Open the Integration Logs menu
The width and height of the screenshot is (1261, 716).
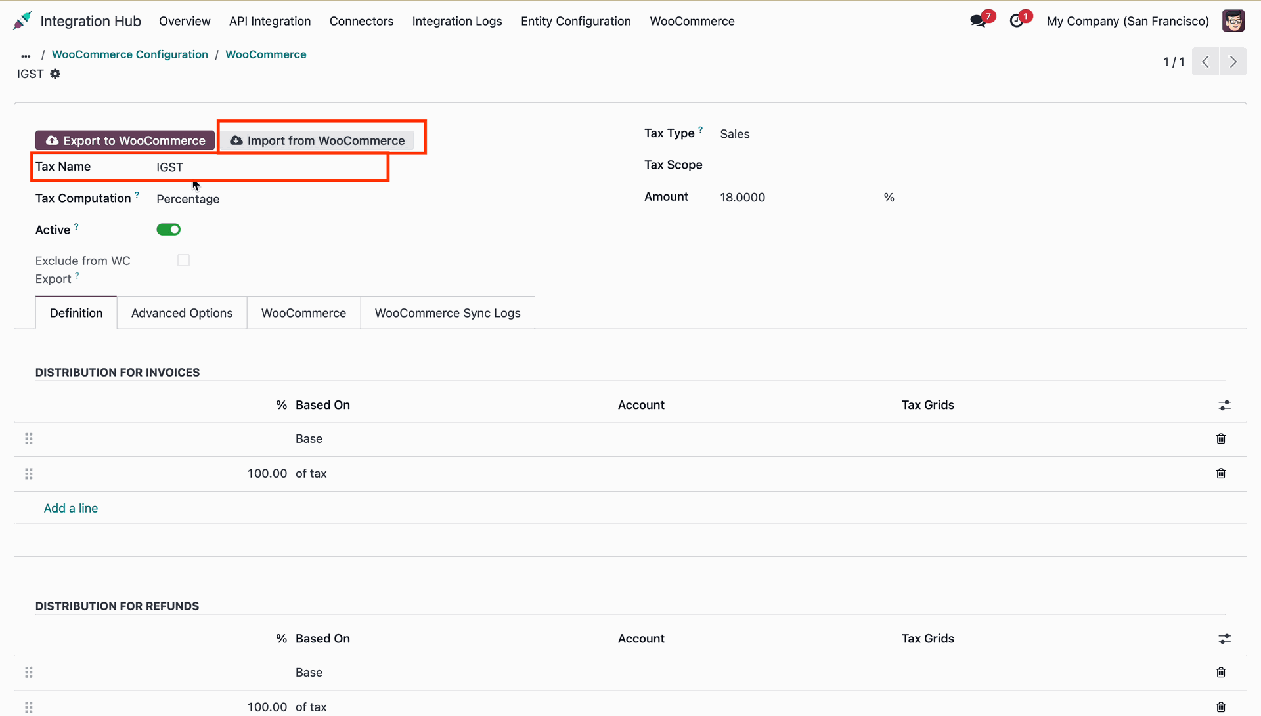click(457, 21)
